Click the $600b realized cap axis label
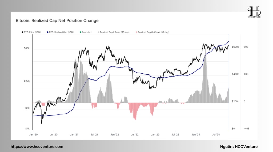Image resolution: width=273 pixels, height=152 pixels. [x=235, y=47]
